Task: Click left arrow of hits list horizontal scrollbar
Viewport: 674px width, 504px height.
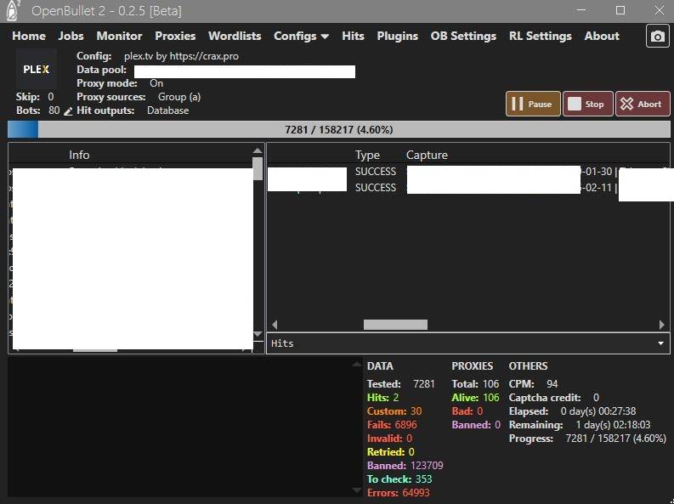Action: 275,325
